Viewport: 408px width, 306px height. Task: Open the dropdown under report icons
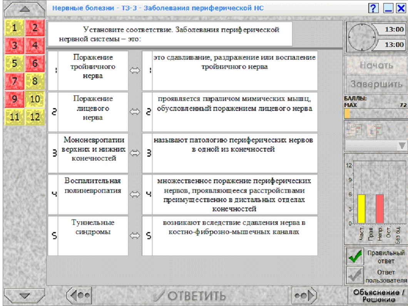[376, 145]
